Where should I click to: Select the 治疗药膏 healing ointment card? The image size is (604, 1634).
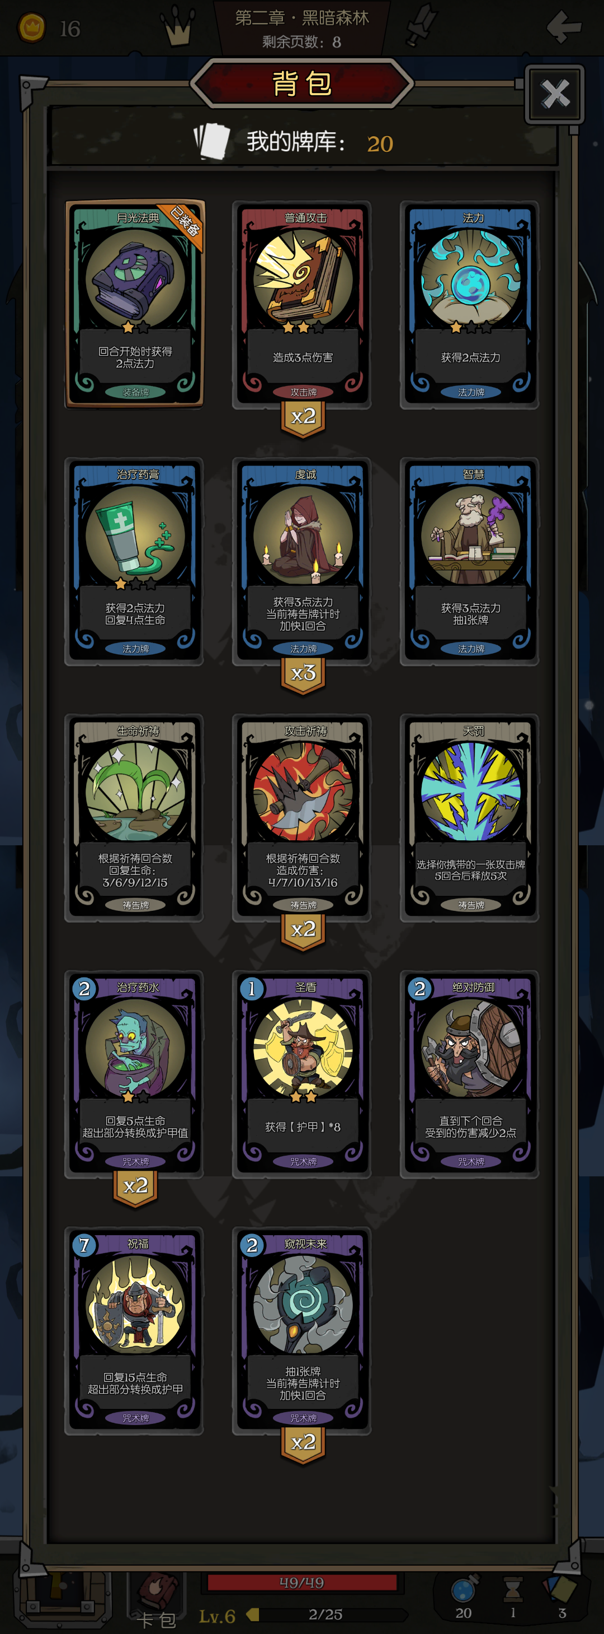134,561
